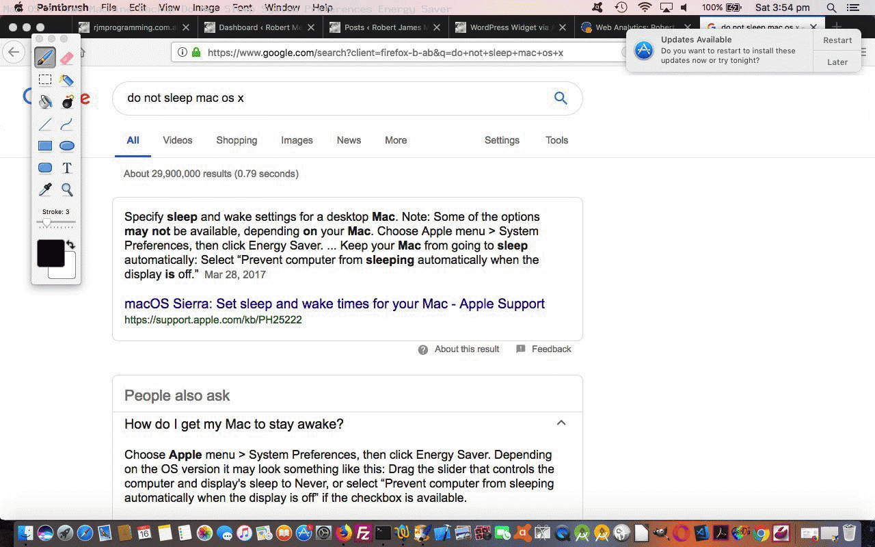Select the straight Line tool
The width and height of the screenshot is (875, 547).
coord(45,124)
